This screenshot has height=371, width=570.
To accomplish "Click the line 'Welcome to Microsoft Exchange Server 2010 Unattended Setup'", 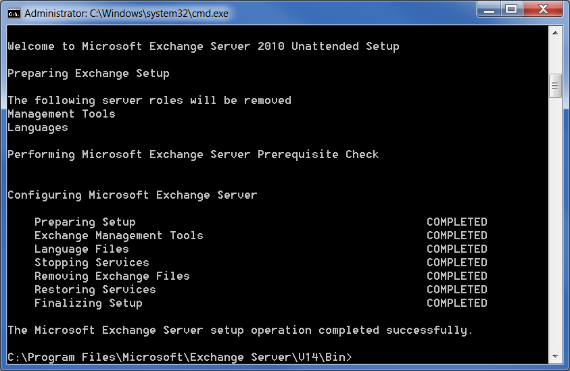I will click(204, 47).
